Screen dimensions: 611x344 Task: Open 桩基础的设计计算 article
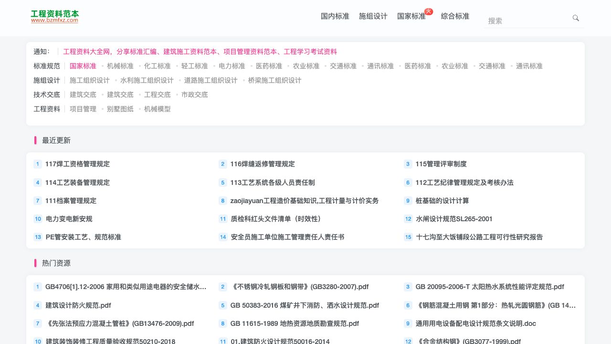pyautogui.click(x=442, y=201)
